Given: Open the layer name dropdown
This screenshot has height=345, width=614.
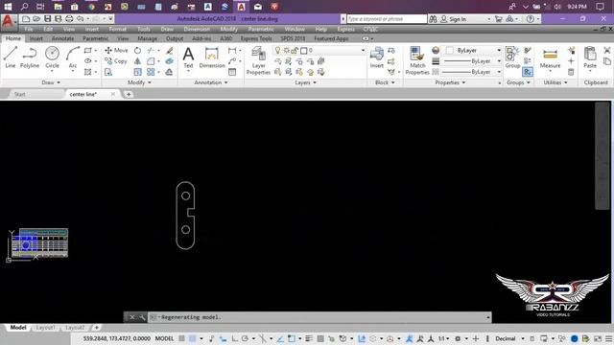Looking at the screenshot, I should tap(363, 51).
